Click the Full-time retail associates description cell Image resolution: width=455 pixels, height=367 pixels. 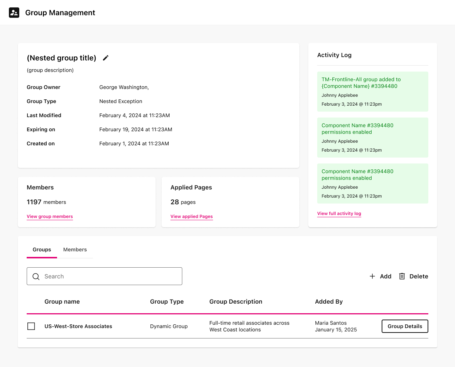pyautogui.click(x=249, y=326)
